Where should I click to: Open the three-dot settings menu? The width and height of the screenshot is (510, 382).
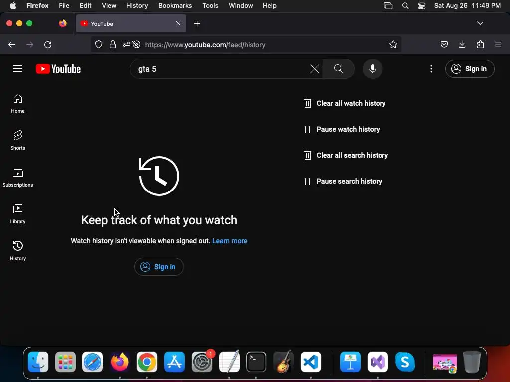tap(431, 69)
